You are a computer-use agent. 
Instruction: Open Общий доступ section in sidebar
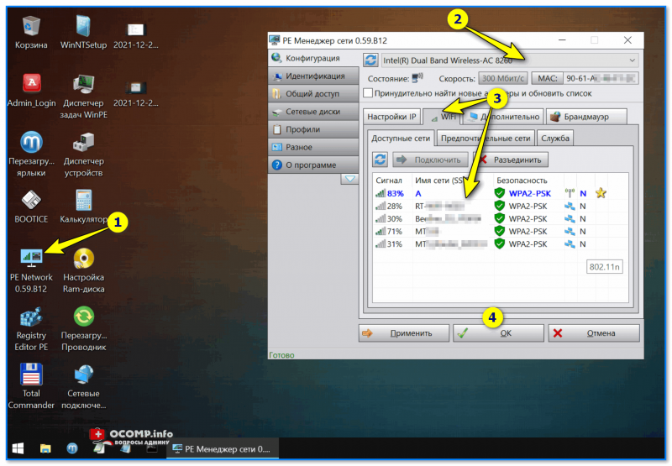click(313, 93)
